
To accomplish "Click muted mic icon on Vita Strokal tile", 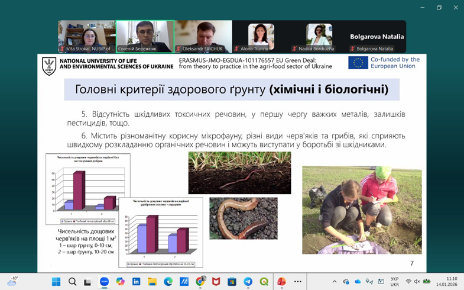I will coord(63,49).
